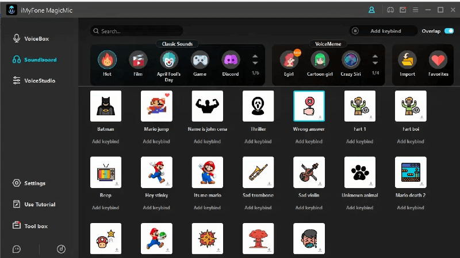Play the Thriller sound
This screenshot has height=258, width=460.
pos(258,106)
